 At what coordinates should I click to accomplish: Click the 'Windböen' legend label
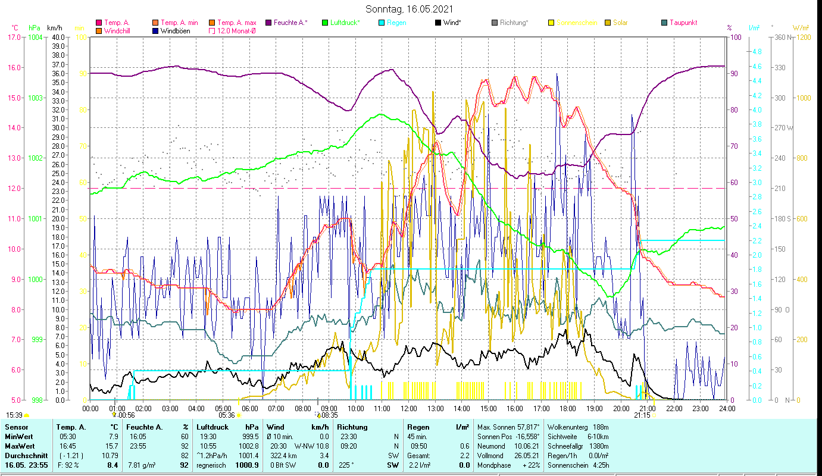[x=176, y=31]
